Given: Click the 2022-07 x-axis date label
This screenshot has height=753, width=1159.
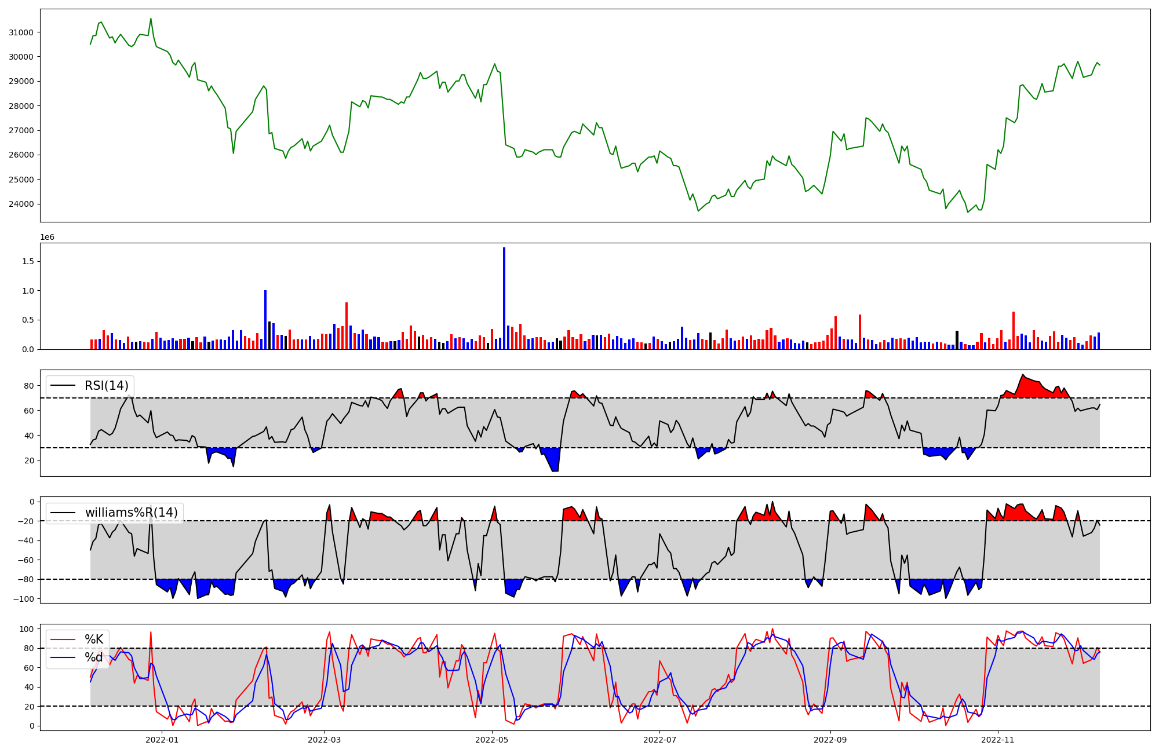Looking at the screenshot, I should 660,740.
